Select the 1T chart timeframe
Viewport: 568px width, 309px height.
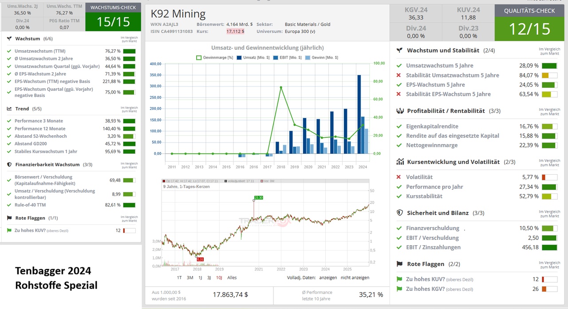tap(179, 278)
